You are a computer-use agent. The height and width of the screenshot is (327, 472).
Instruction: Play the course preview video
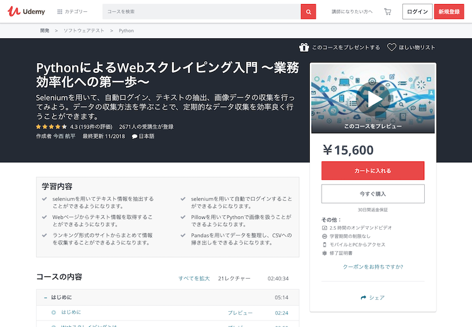coord(373,99)
